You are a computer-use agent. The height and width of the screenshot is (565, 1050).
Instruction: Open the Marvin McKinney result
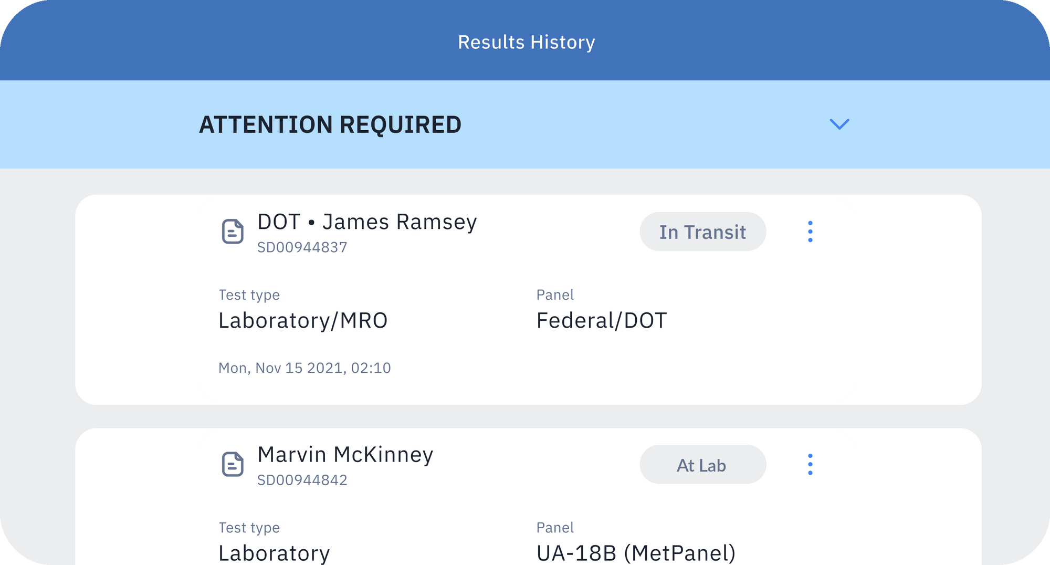click(x=345, y=455)
